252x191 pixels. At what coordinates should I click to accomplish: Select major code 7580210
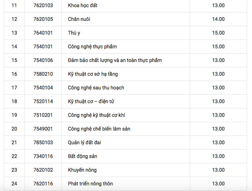43,74
